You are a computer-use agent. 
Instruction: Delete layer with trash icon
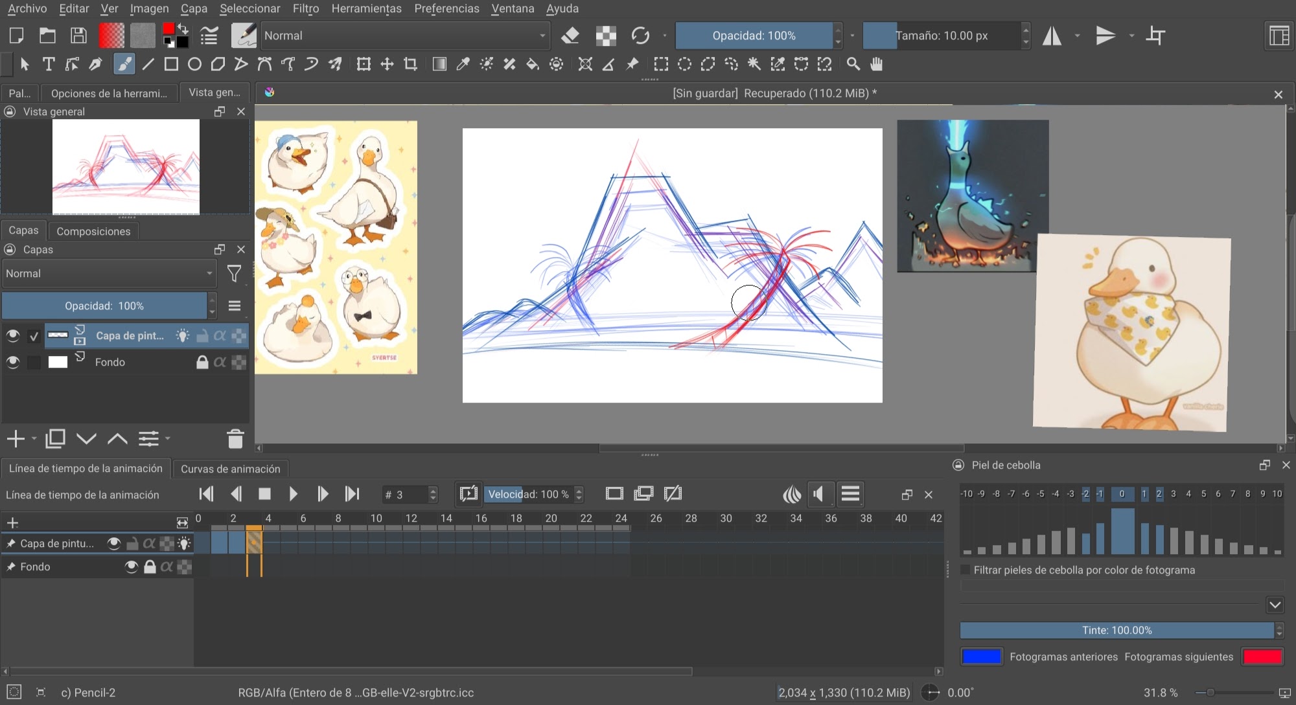click(235, 439)
